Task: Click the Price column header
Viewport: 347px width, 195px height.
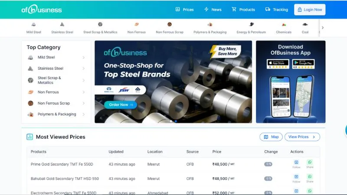Action: 216,152
